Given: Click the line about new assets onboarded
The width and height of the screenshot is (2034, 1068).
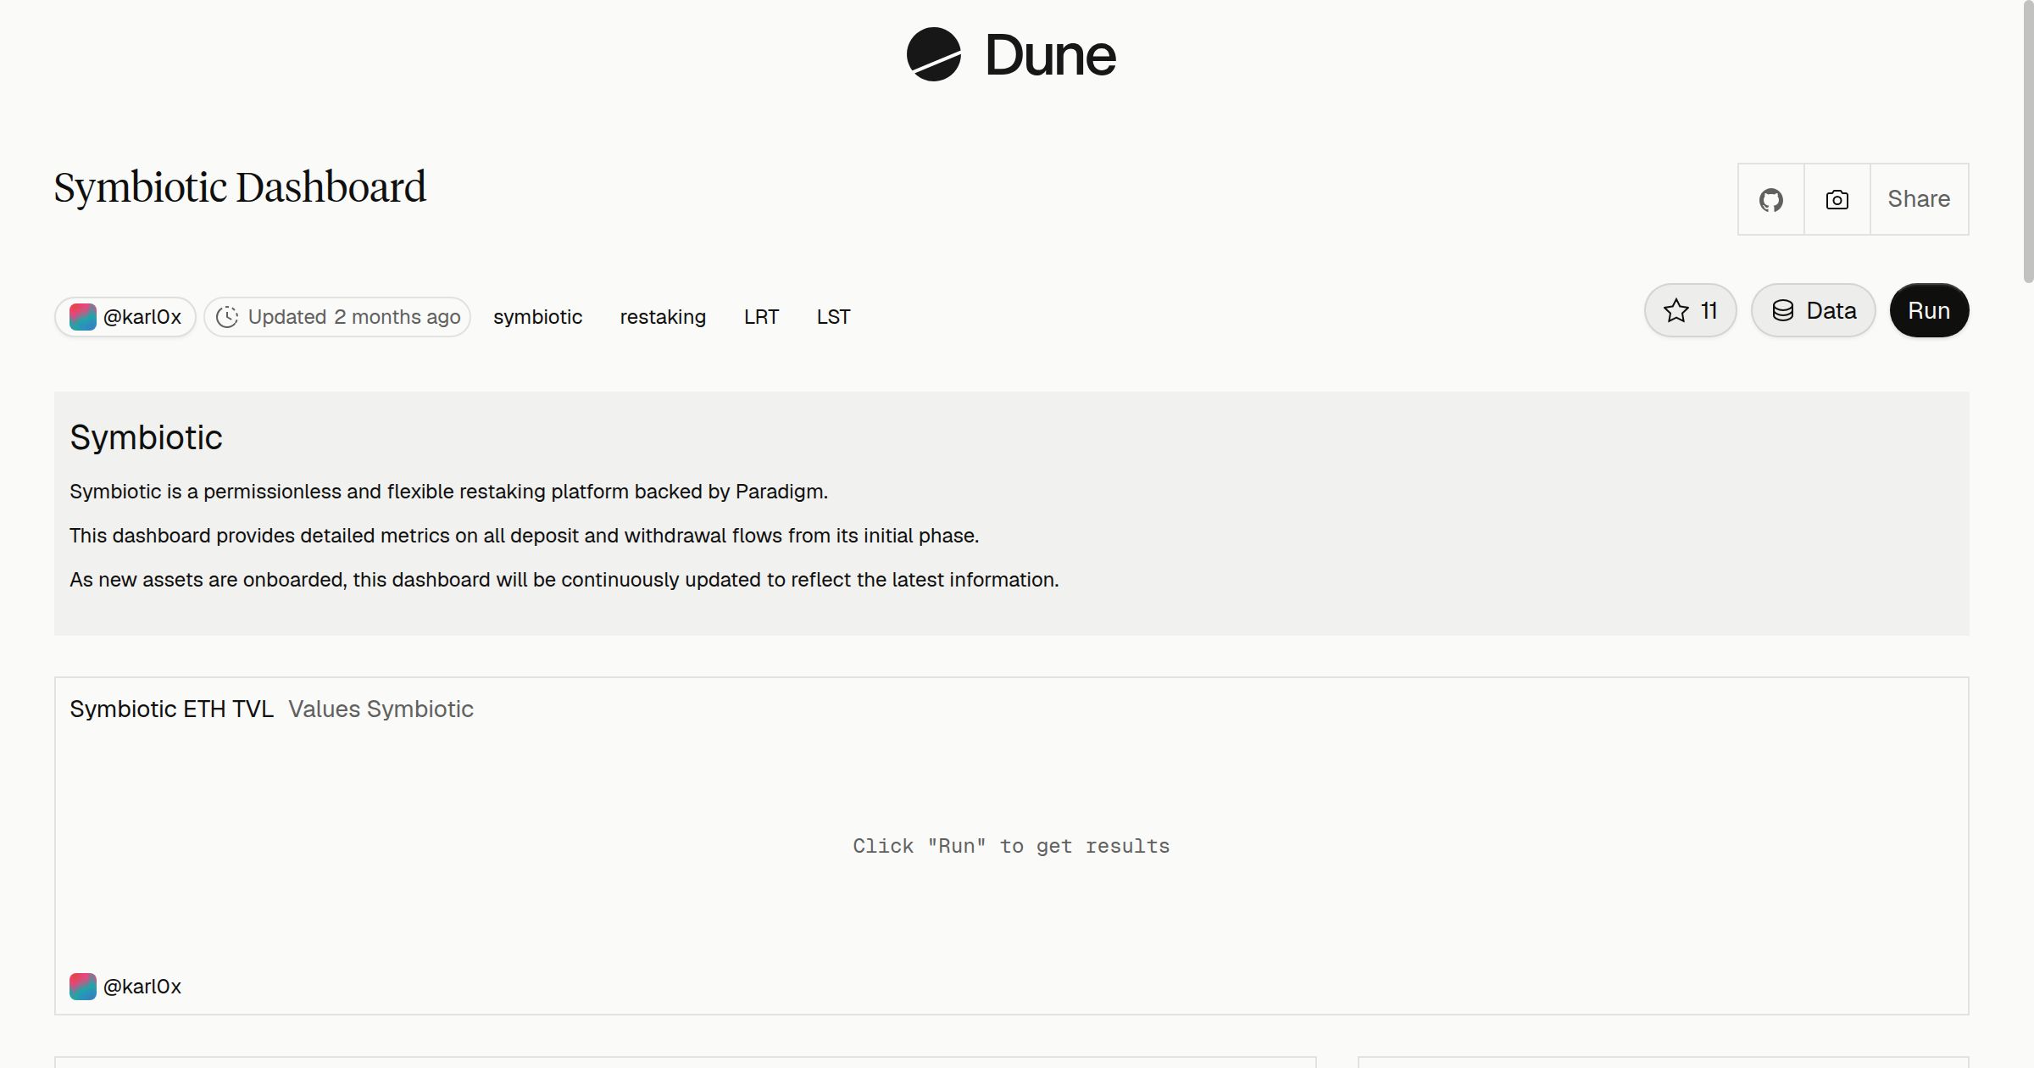Looking at the screenshot, I should click(x=564, y=580).
